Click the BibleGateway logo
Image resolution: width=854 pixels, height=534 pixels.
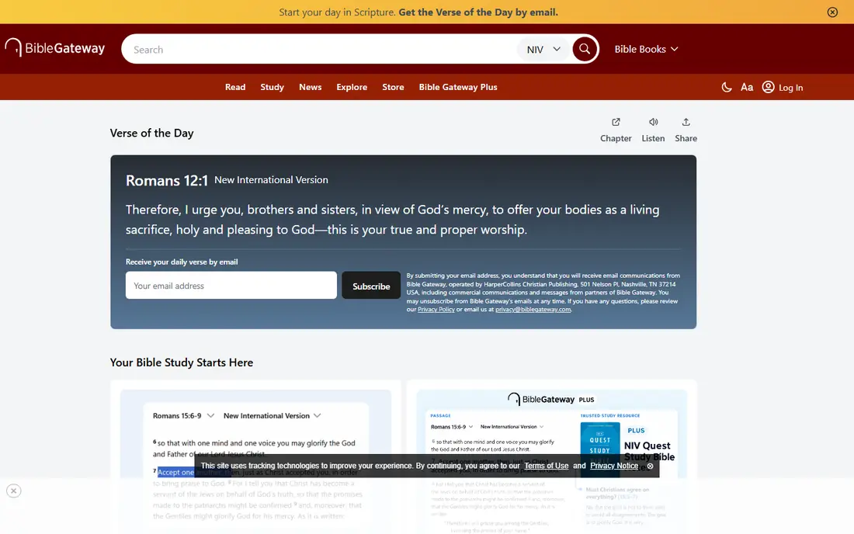[55, 48]
